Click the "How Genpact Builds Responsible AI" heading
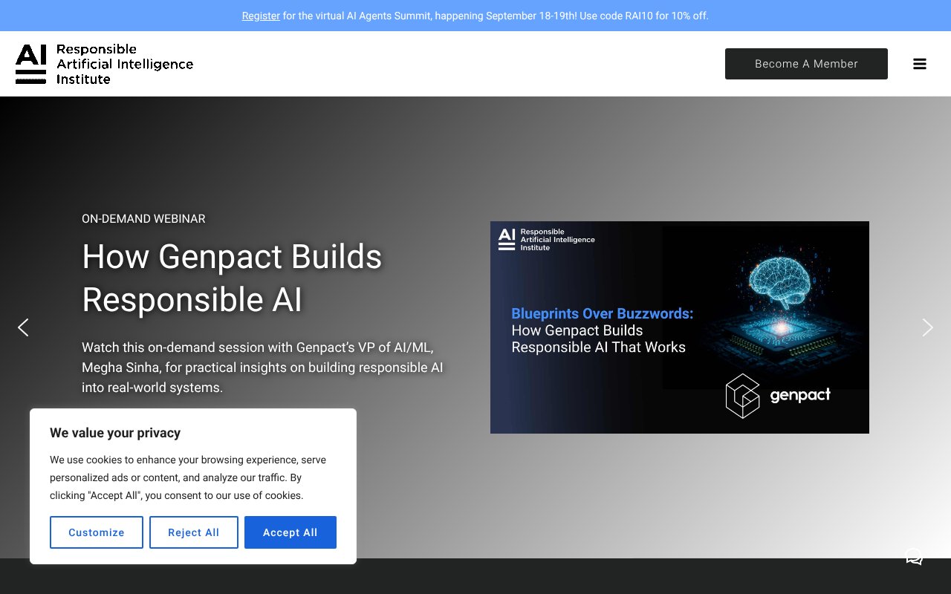 (232, 278)
